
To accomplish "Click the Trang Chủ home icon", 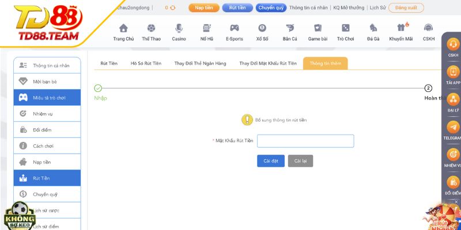I will (123, 28).
